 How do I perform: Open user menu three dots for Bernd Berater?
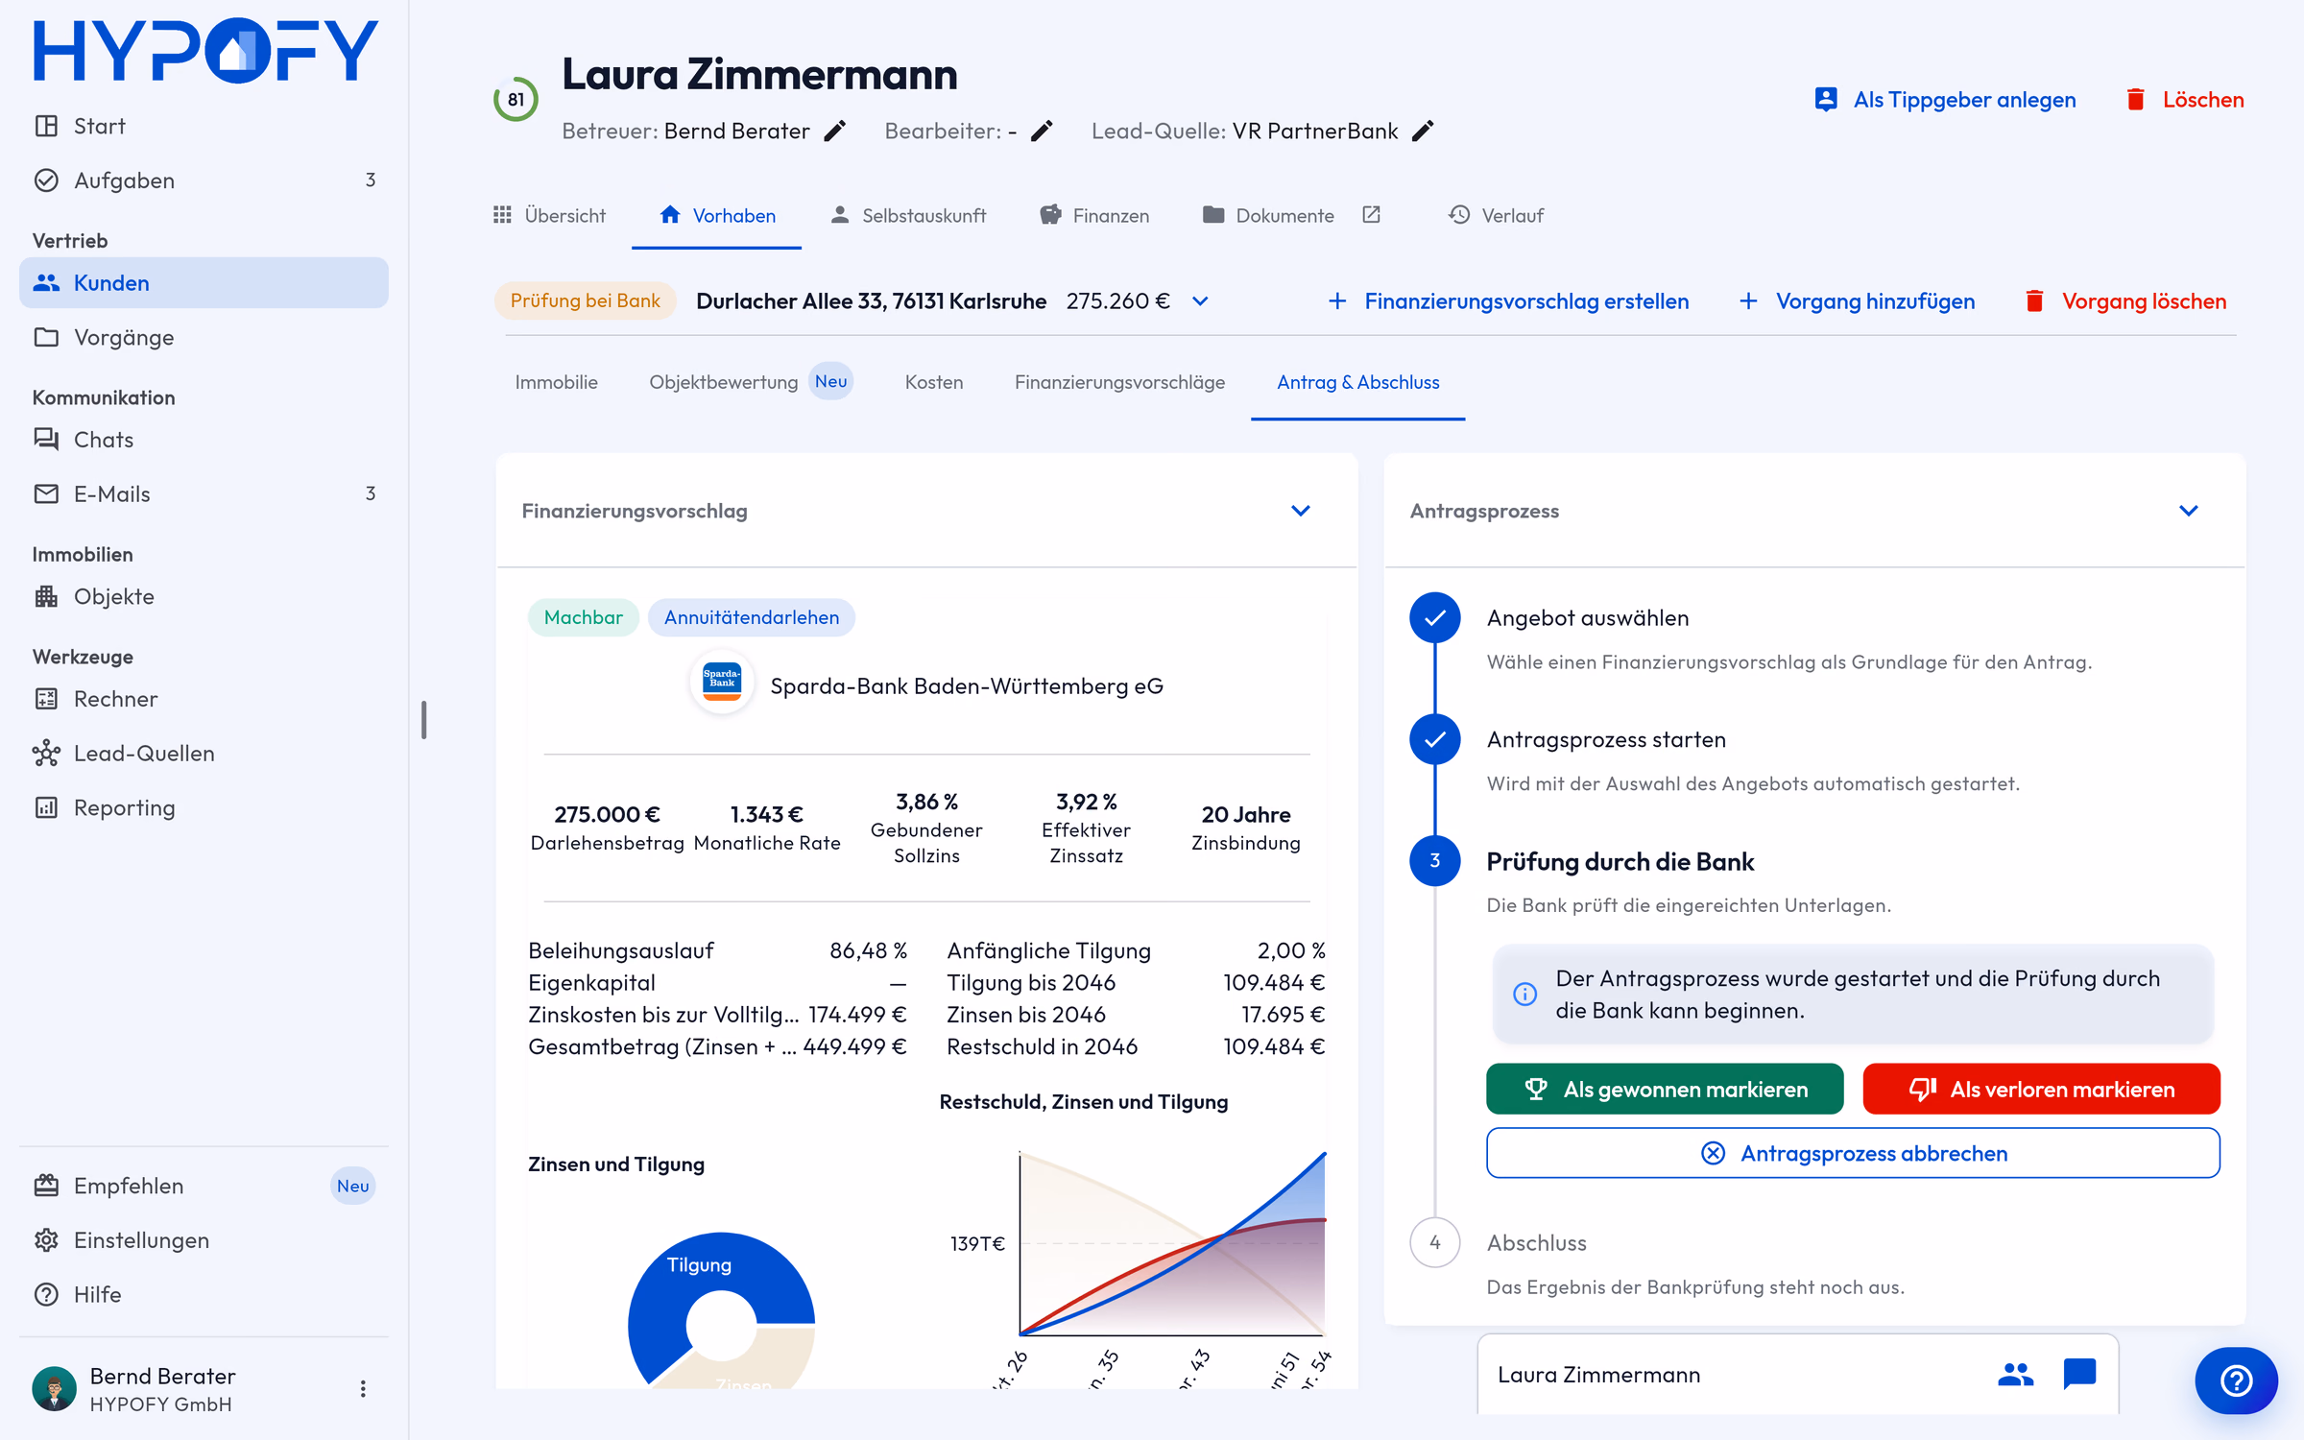(363, 1389)
